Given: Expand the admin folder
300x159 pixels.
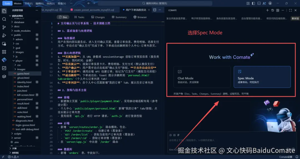Looking at the screenshot, I should tap(19, 39).
